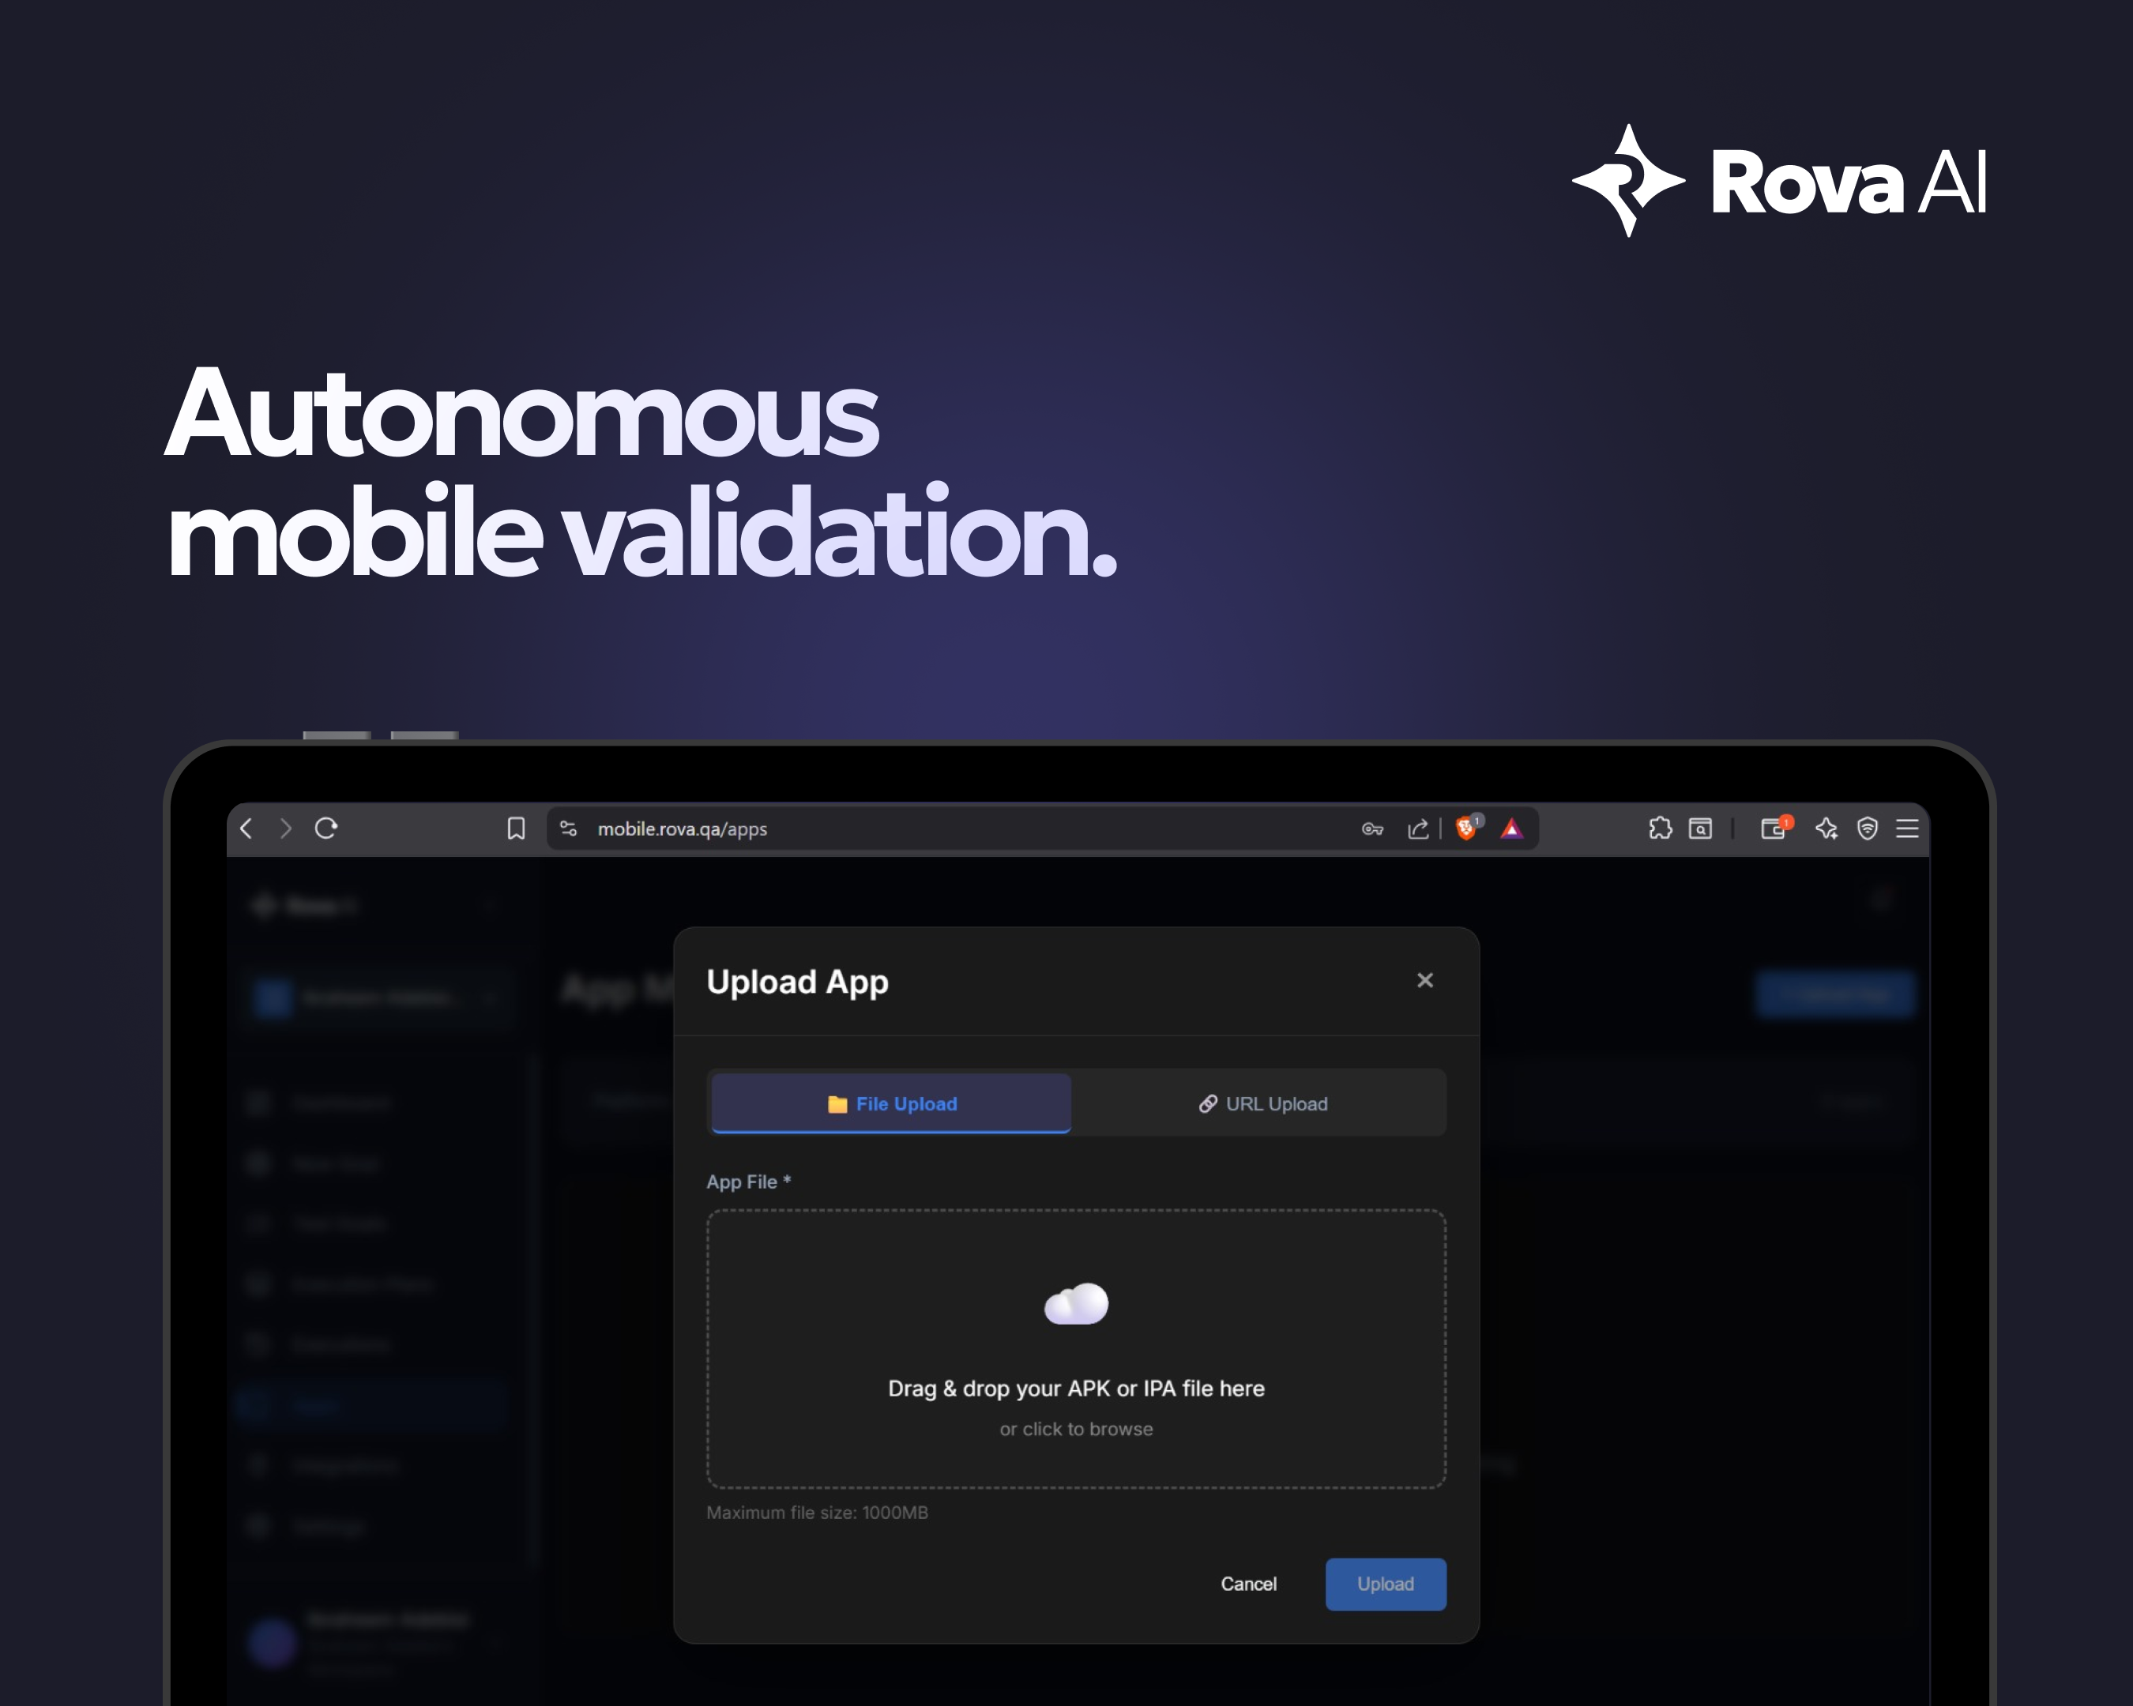Bookmark the mobile.rova.qa page

[515, 829]
